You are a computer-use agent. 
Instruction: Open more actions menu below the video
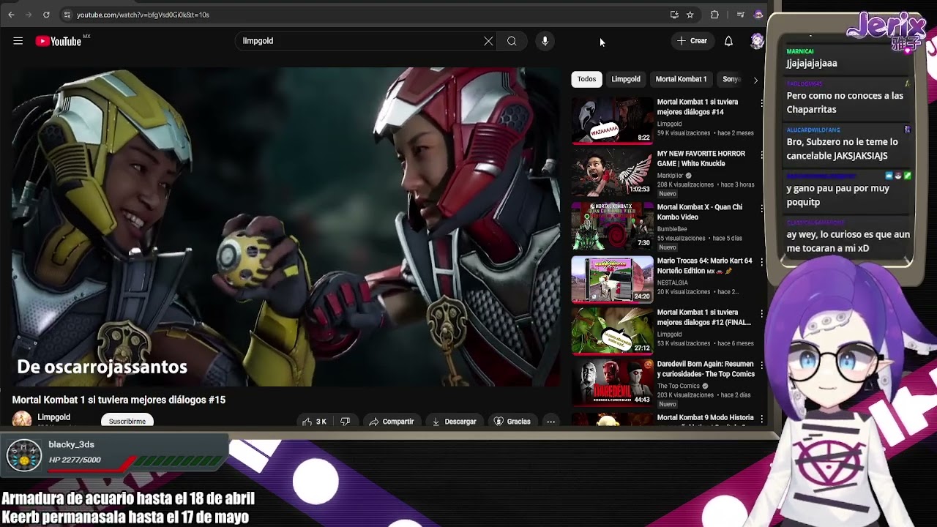[x=550, y=422]
